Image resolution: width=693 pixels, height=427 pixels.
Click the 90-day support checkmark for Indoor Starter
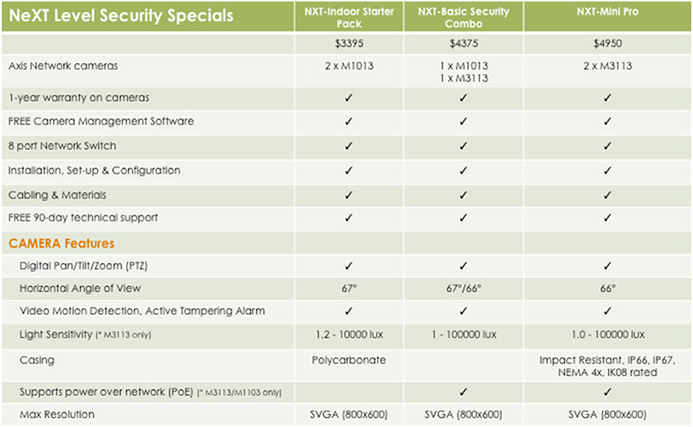click(x=349, y=218)
